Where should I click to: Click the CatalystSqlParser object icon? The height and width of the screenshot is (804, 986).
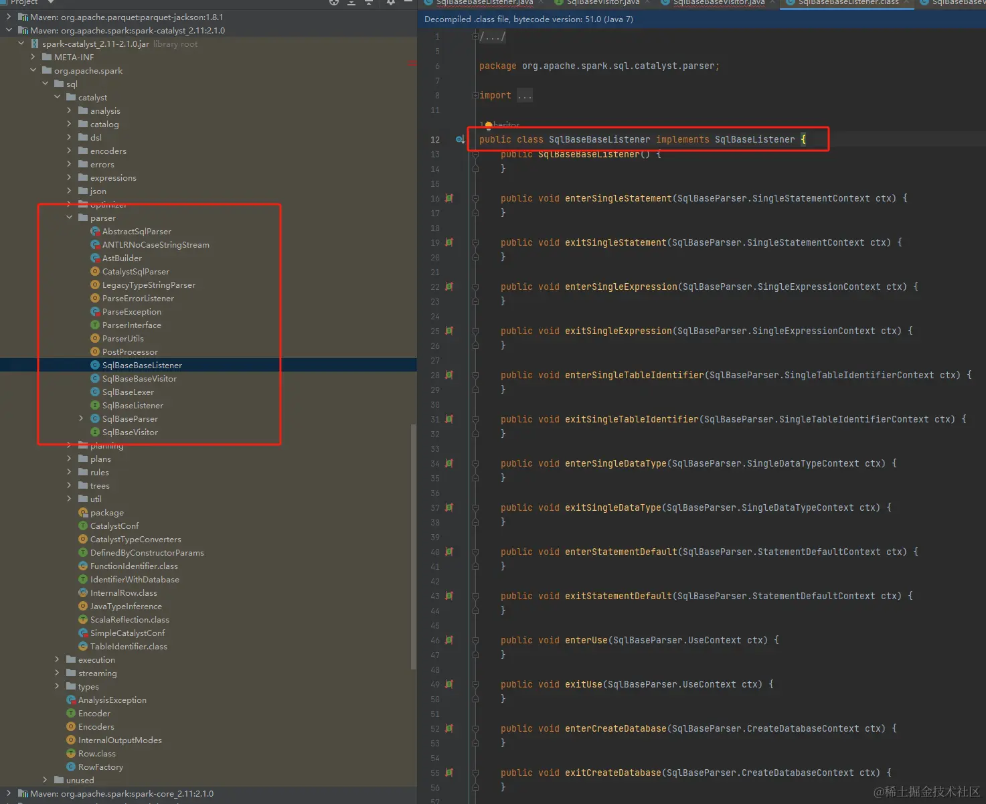click(95, 272)
